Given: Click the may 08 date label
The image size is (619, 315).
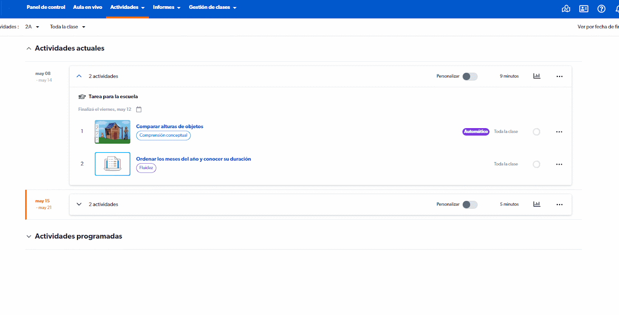Looking at the screenshot, I should pyautogui.click(x=43, y=73).
